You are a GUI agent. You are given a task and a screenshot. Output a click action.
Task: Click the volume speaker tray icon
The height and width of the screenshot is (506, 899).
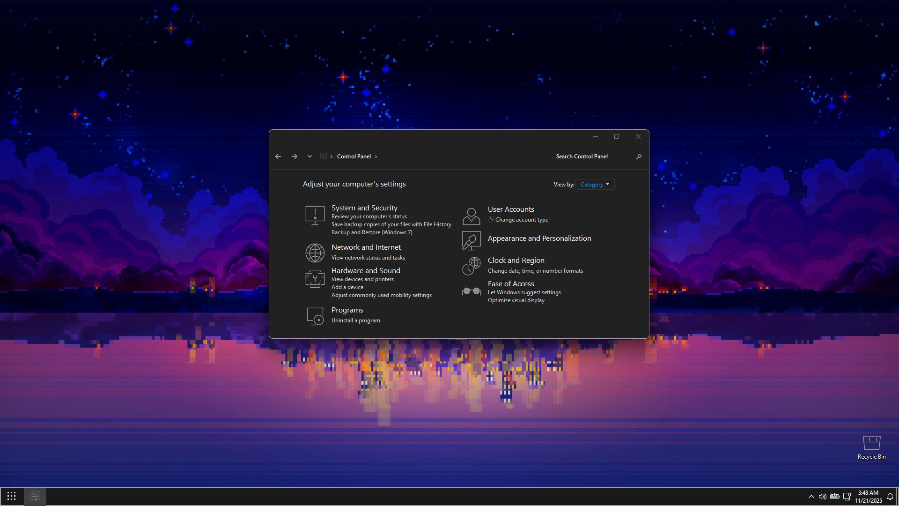pyautogui.click(x=822, y=497)
